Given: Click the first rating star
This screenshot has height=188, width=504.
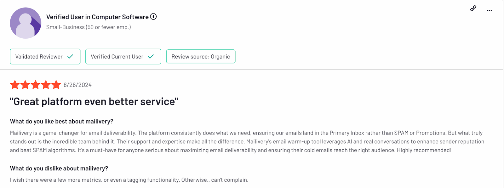Looking at the screenshot, I should point(15,85).
